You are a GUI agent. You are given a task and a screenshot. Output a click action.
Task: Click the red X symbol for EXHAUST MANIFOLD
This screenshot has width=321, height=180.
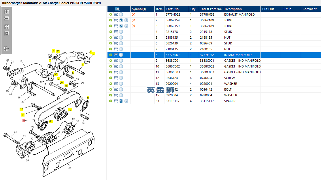(134, 14)
